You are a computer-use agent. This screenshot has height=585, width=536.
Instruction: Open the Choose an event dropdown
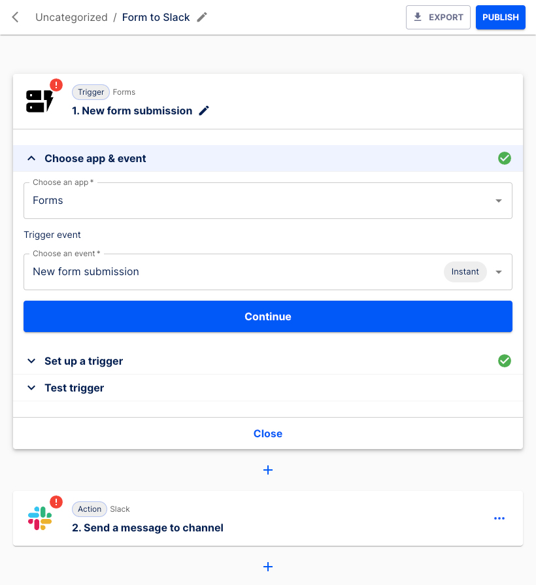499,271
